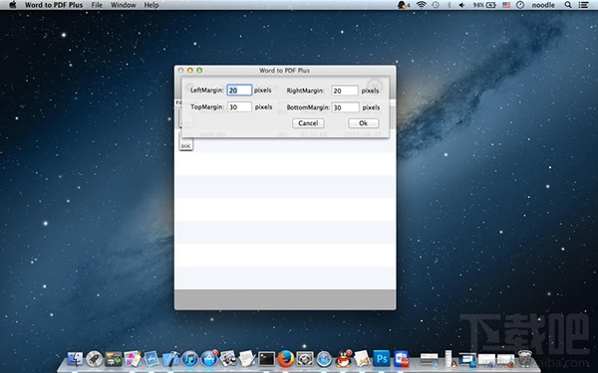Click the BottomMargin input field
The image size is (598, 373).
pos(345,107)
